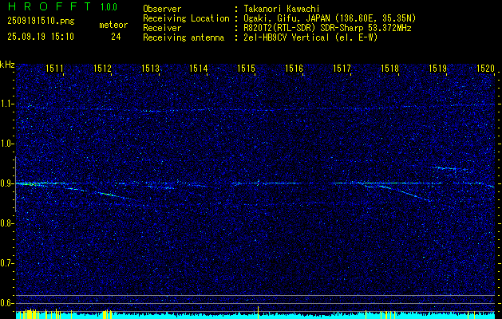Click the 0.6 kHz axis label
The width and height of the screenshot is (502, 319).
coord(7,303)
